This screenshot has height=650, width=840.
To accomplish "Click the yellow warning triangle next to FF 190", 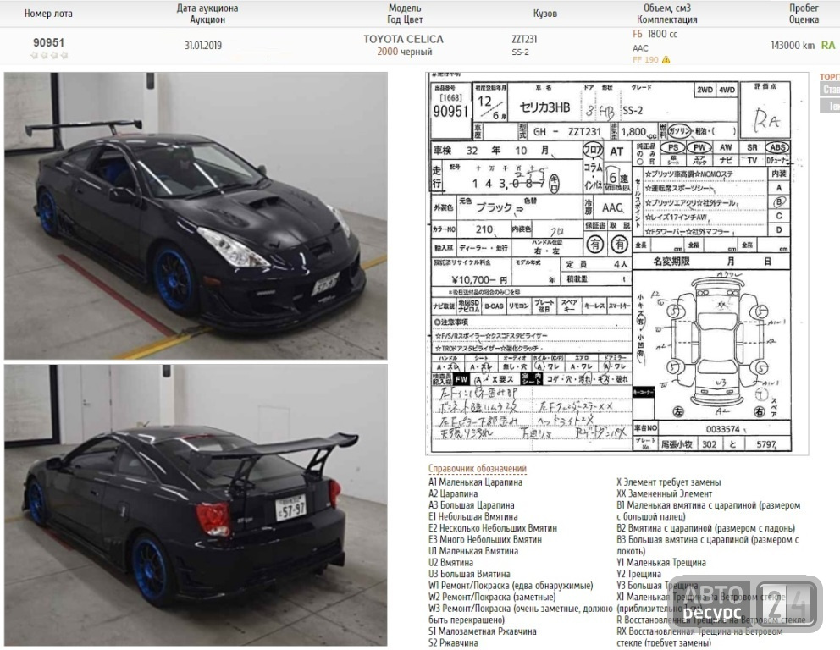I will (666, 60).
